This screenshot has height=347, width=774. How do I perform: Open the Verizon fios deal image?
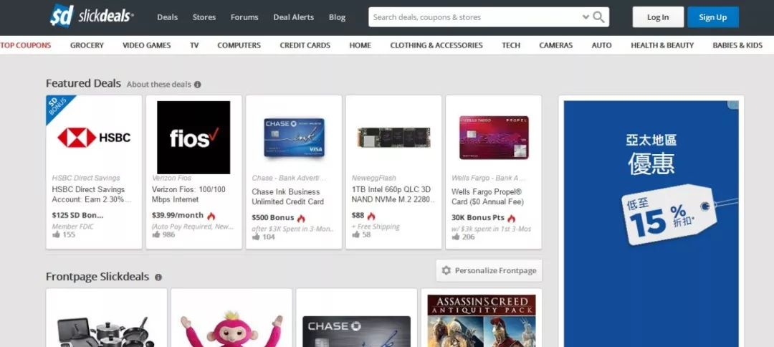pos(193,137)
